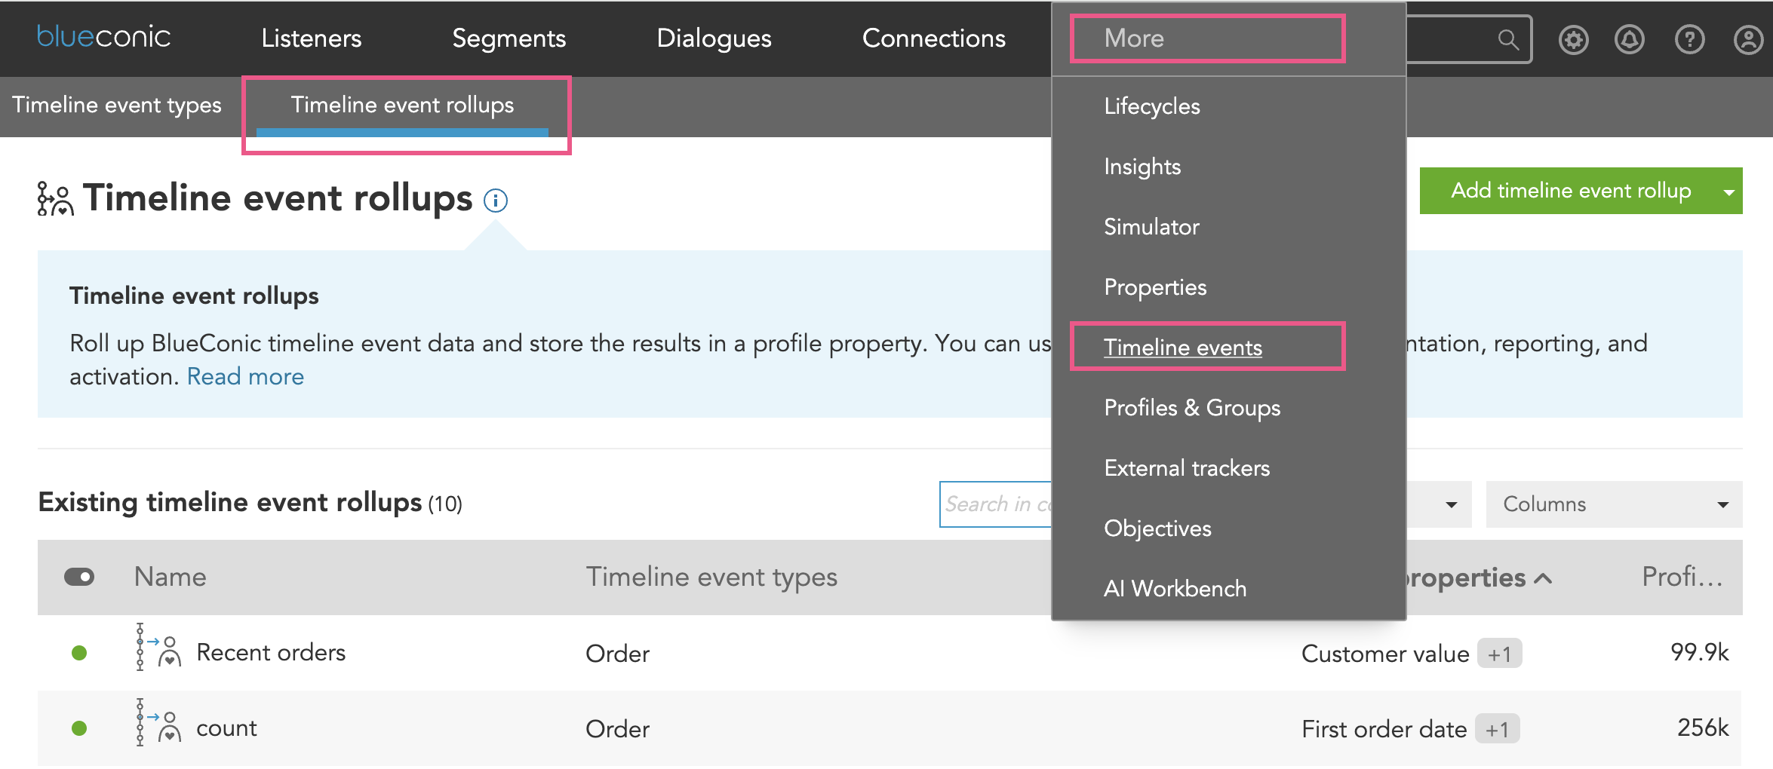Switch to Timeline event rollups tab
1773x769 pixels.
402,106
